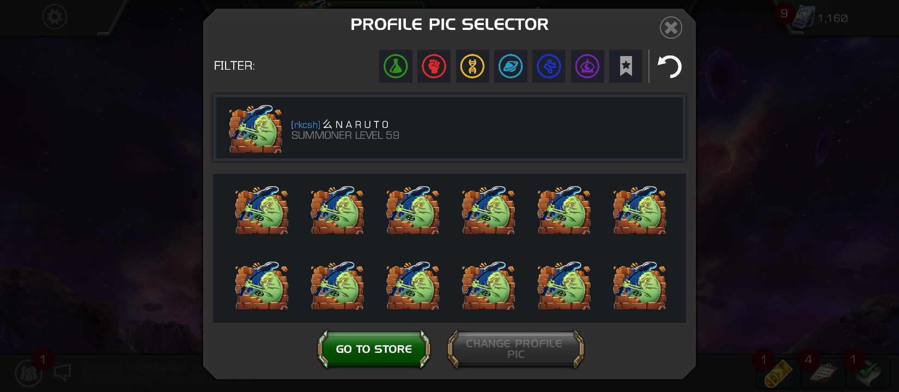Image resolution: width=899 pixels, height=392 pixels.
Task: Click the Go To Store button
Action: pyautogui.click(x=374, y=349)
